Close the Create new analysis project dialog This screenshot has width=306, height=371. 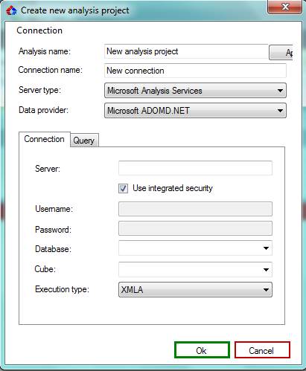click(x=285, y=7)
